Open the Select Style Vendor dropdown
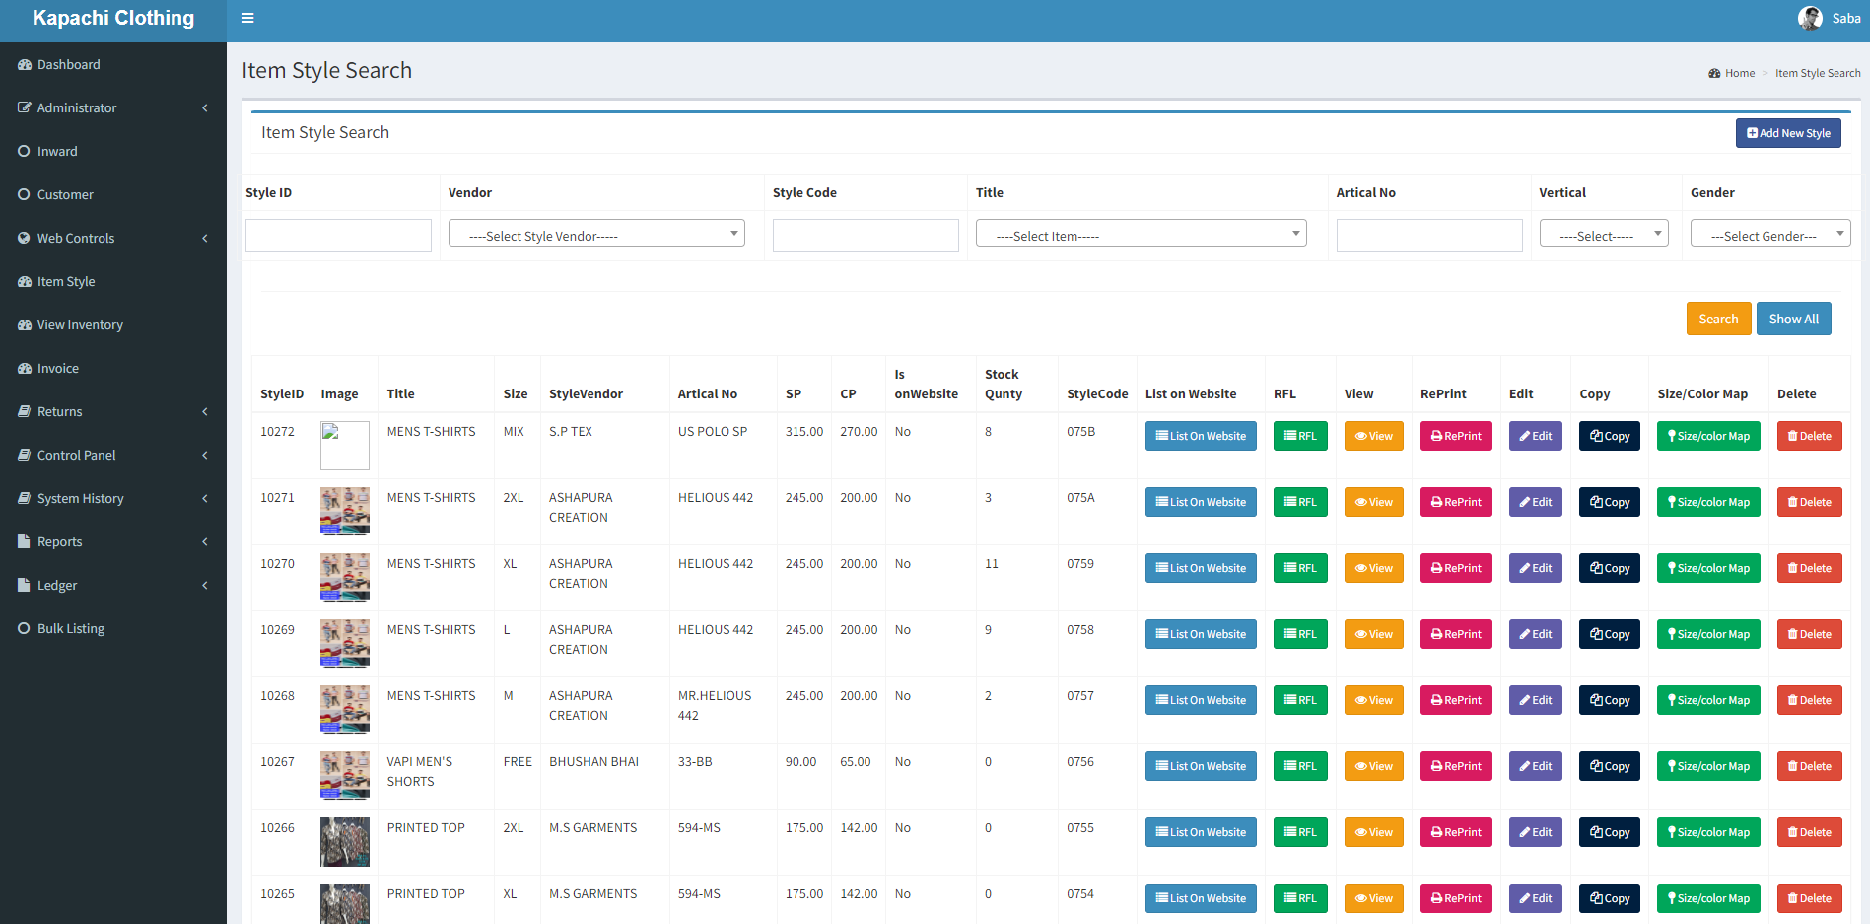This screenshot has width=1870, height=924. [x=596, y=235]
